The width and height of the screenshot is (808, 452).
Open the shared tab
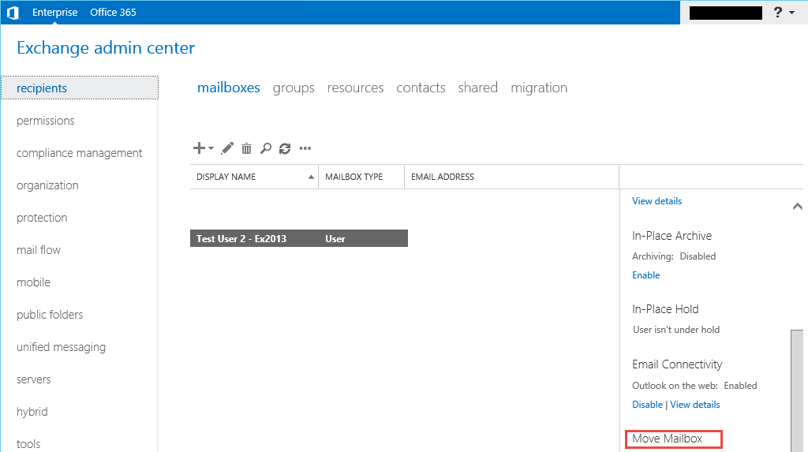click(x=478, y=88)
